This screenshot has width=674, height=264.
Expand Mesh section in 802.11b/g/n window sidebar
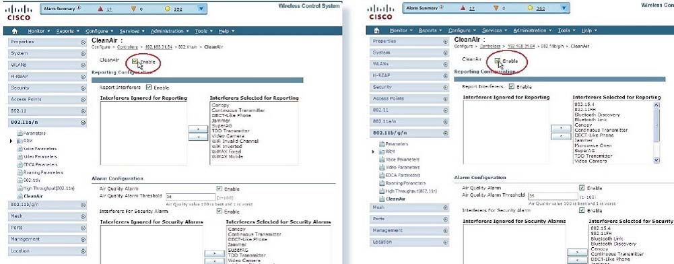pyautogui.click(x=445, y=207)
